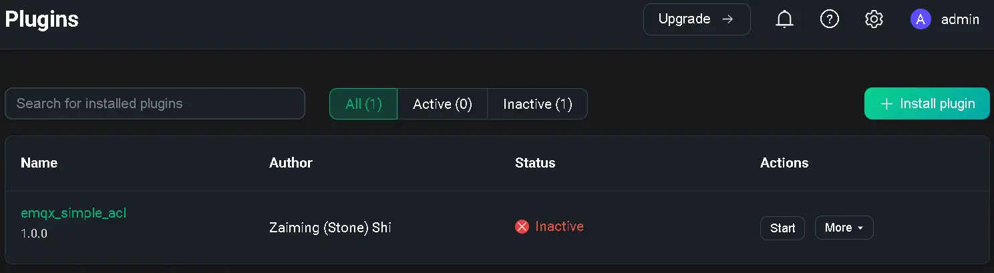Click the admin avatar circle
Screen dimensions: 994x273
[921, 19]
